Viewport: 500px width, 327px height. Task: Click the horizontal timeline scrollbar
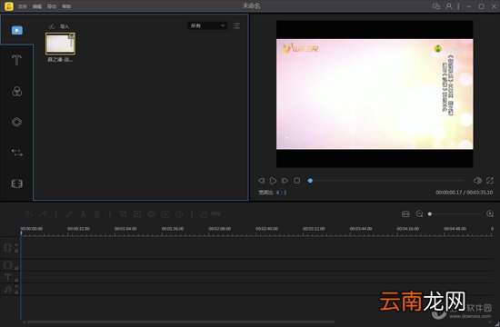coord(181,322)
